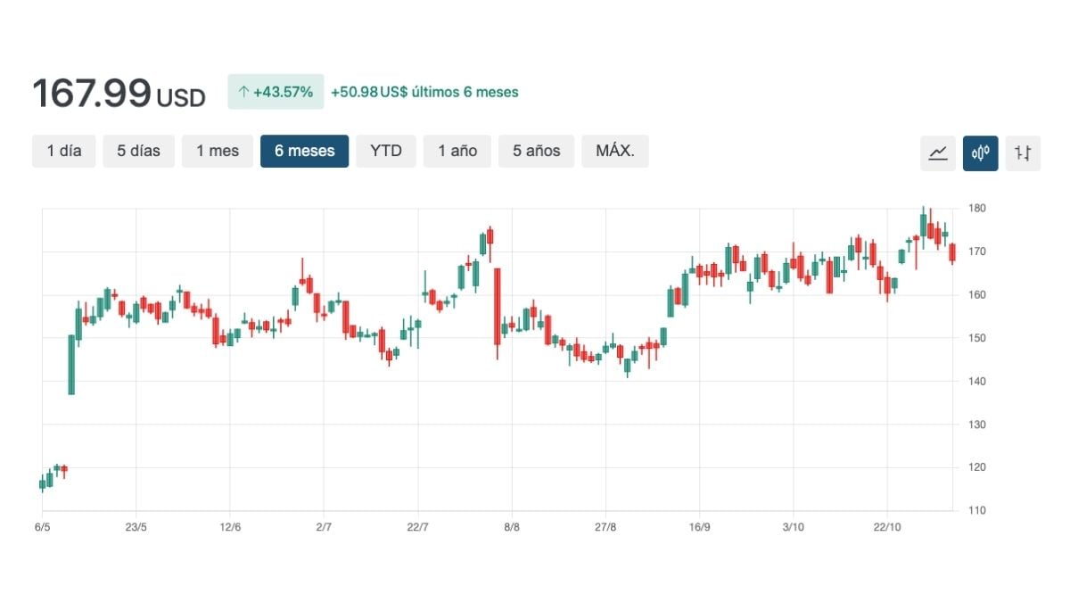1070x602 pixels.
Task: Show the 1 mes period
Action: click(x=218, y=151)
